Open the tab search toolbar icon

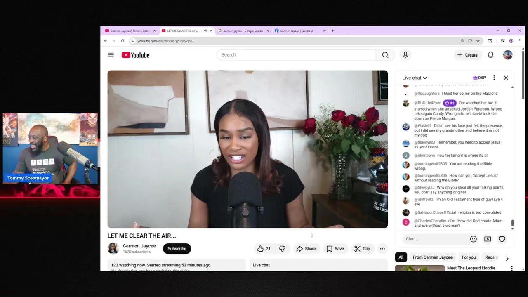490,41
